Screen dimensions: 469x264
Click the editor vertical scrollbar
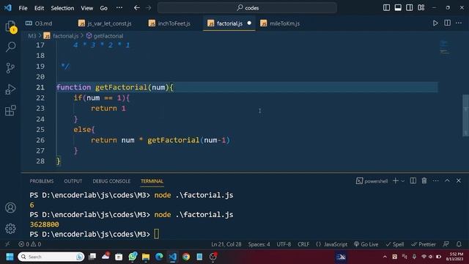tap(466, 116)
